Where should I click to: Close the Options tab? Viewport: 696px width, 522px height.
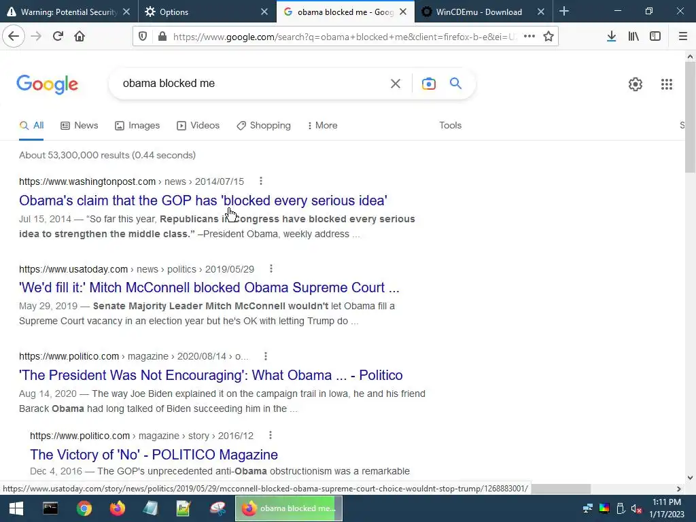click(x=264, y=12)
